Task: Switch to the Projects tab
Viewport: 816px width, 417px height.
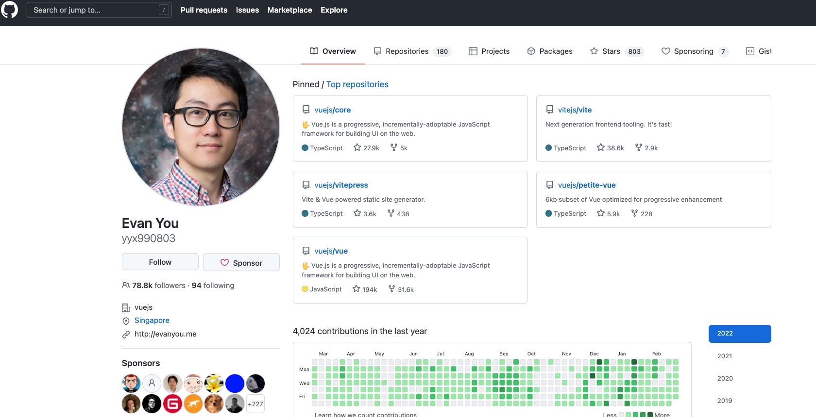Action: coord(489,51)
